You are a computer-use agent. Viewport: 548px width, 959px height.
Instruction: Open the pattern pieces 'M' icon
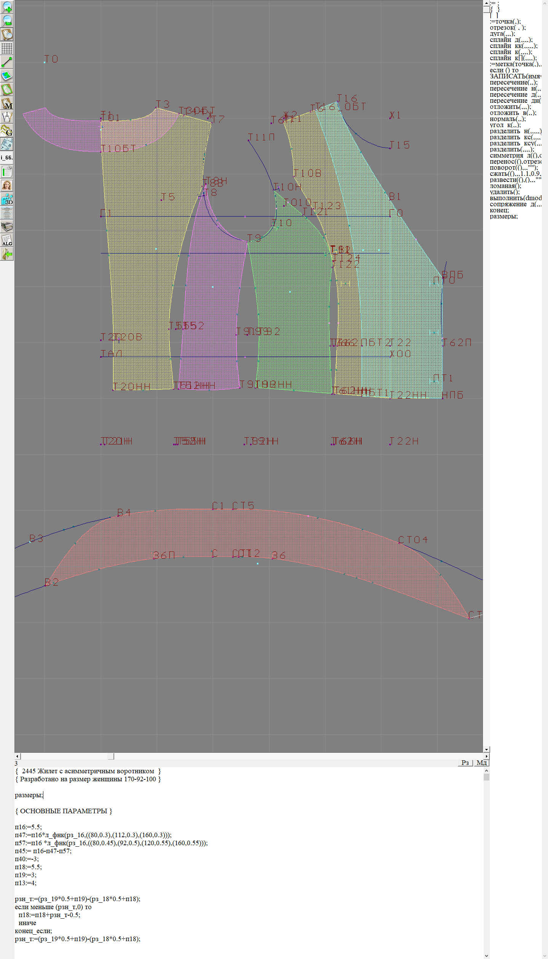7,104
